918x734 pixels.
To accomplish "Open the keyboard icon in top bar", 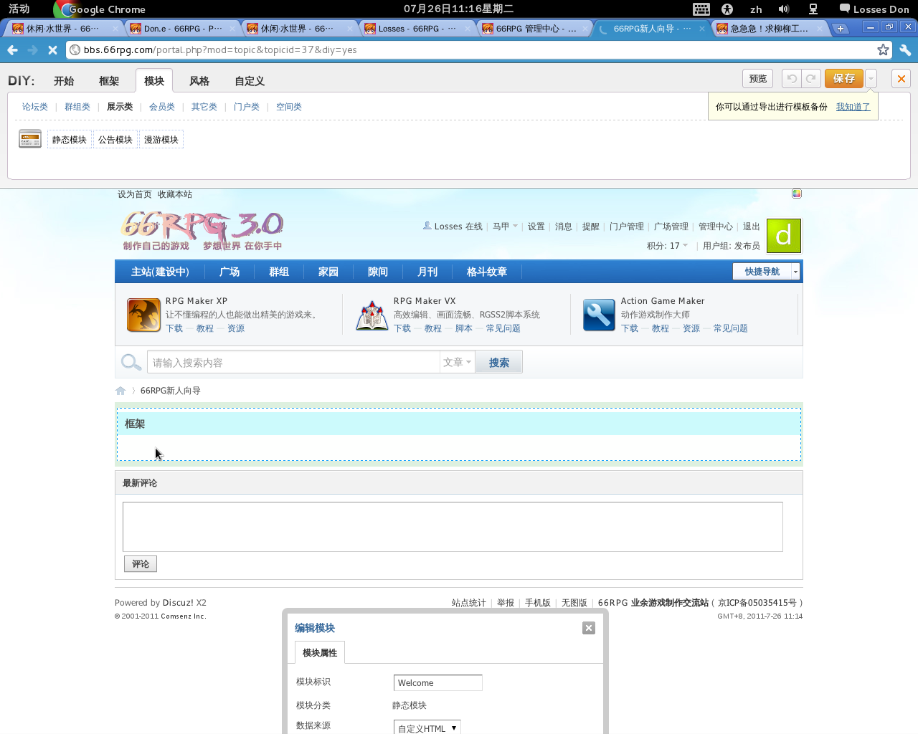I will coord(701,9).
